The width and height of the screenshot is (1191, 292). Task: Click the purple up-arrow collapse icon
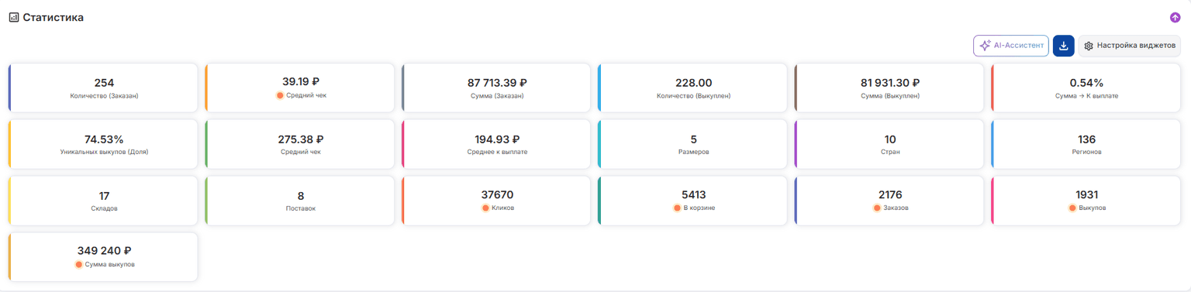pos(1175,17)
